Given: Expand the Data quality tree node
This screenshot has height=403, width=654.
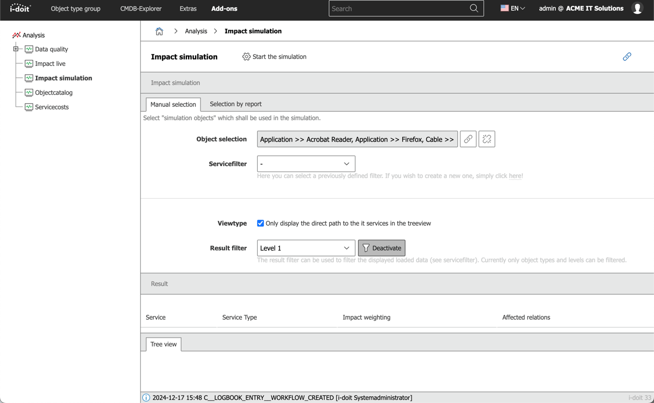Looking at the screenshot, I should pos(16,49).
